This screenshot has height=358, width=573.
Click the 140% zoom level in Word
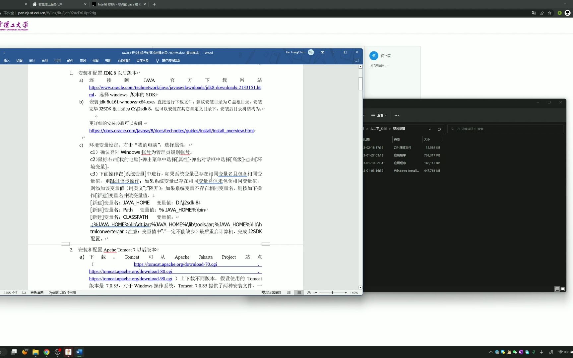[354, 293]
